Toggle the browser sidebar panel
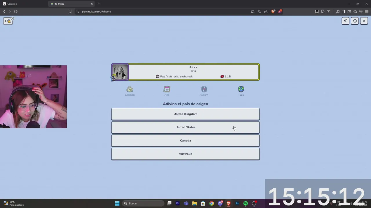The width and height of the screenshot is (371, 208). pyautogui.click(x=343, y=12)
